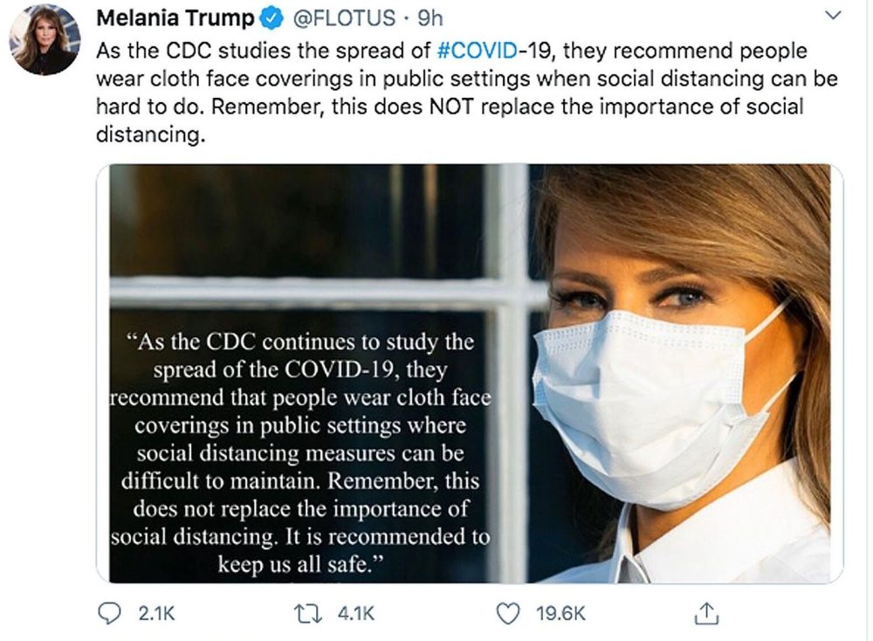Click the 9h timestamp

(430, 18)
